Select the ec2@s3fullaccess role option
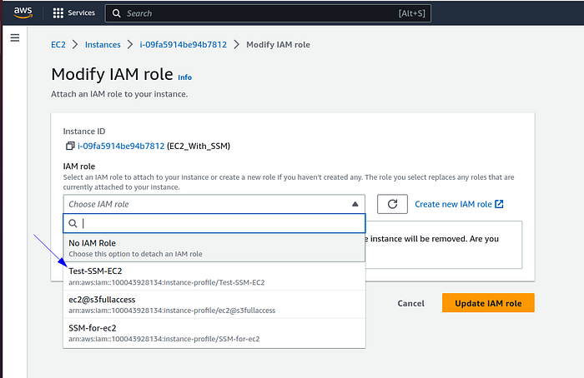This screenshot has width=584, height=378. coord(214,305)
